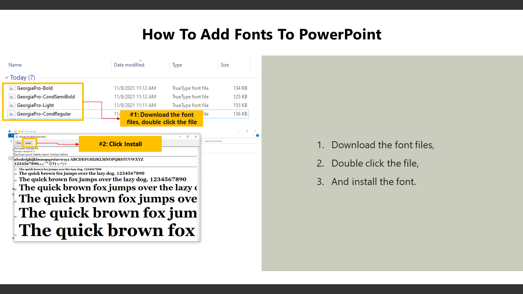Click the 155 KB size cell

tap(240, 105)
